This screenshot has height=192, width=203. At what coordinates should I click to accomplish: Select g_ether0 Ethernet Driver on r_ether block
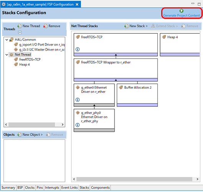pos(94,95)
